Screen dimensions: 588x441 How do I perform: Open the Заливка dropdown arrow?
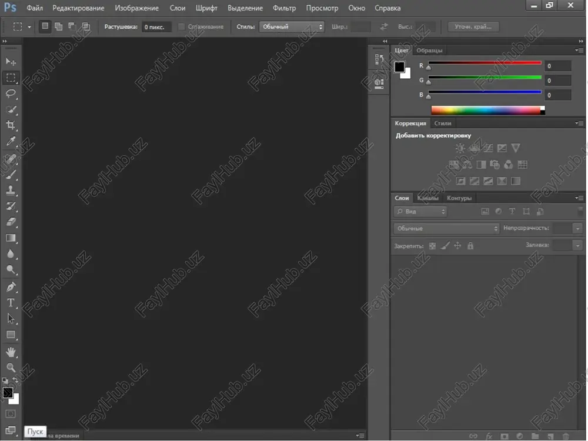click(577, 246)
